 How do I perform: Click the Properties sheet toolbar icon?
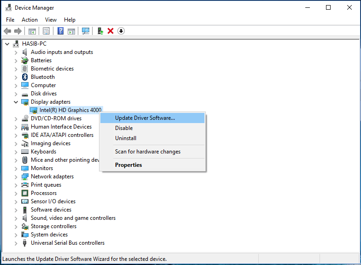coord(46,31)
